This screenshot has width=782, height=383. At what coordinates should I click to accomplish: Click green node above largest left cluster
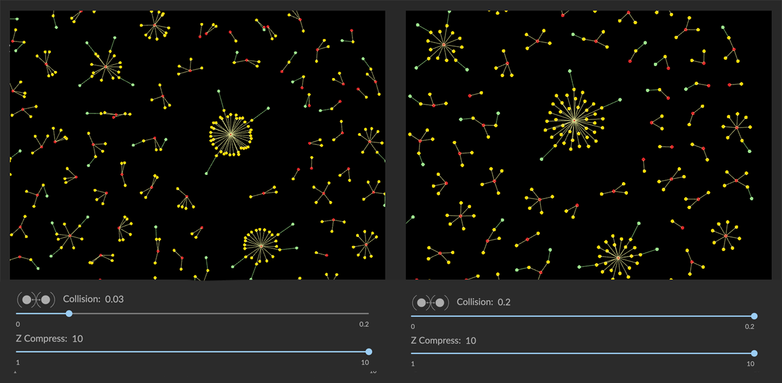219,91
